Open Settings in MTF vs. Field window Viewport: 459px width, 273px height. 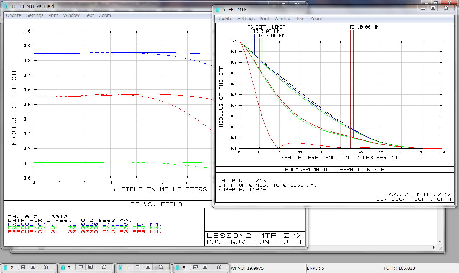35,15
